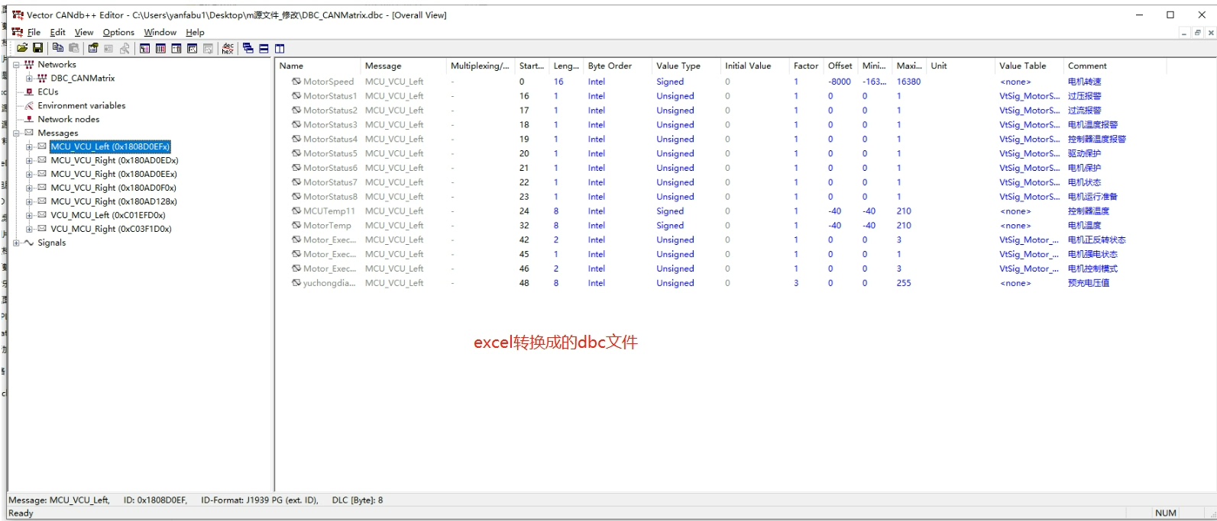Sort by the Initial Value column header
Screen dimensions: 1217x521
(755, 66)
